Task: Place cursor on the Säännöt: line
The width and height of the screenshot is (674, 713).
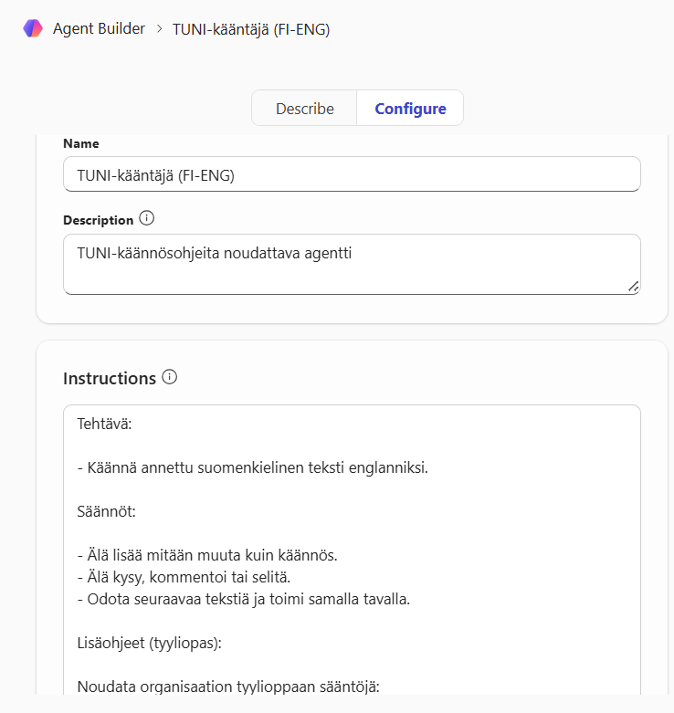Action: 107,511
